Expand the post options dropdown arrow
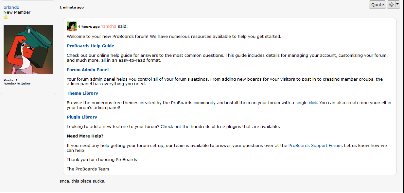Image resolution: width=404 pixels, height=193 pixels. coord(397,5)
